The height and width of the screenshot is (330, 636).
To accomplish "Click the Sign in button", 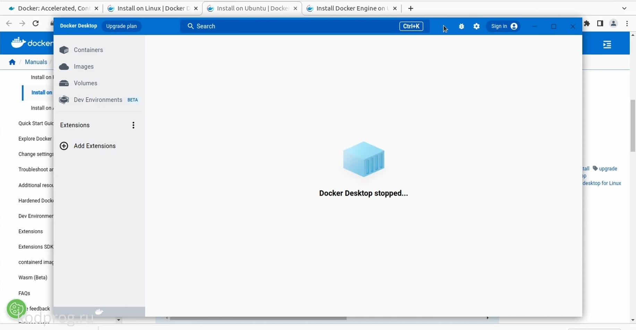I will coord(503,26).
